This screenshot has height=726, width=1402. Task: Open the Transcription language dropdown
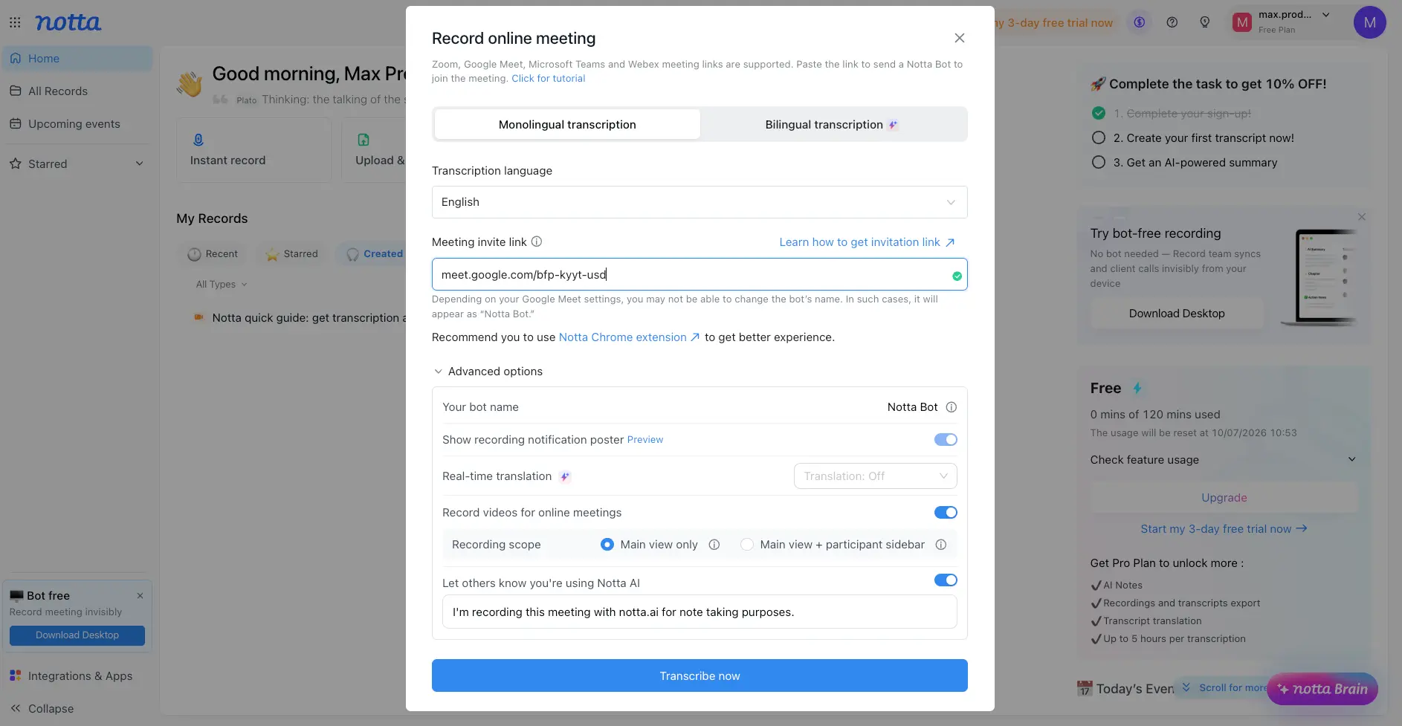pyautogui.click(x=700, y=202)
